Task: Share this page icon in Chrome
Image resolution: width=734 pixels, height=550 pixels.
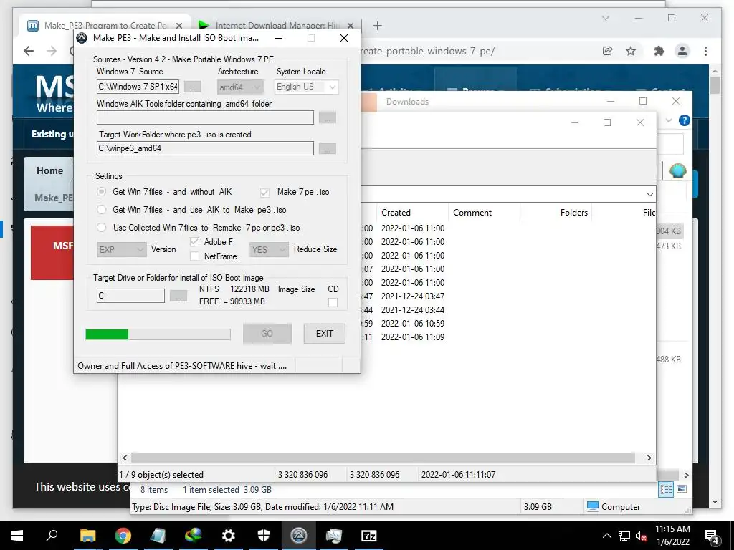Action: (607, 51)
